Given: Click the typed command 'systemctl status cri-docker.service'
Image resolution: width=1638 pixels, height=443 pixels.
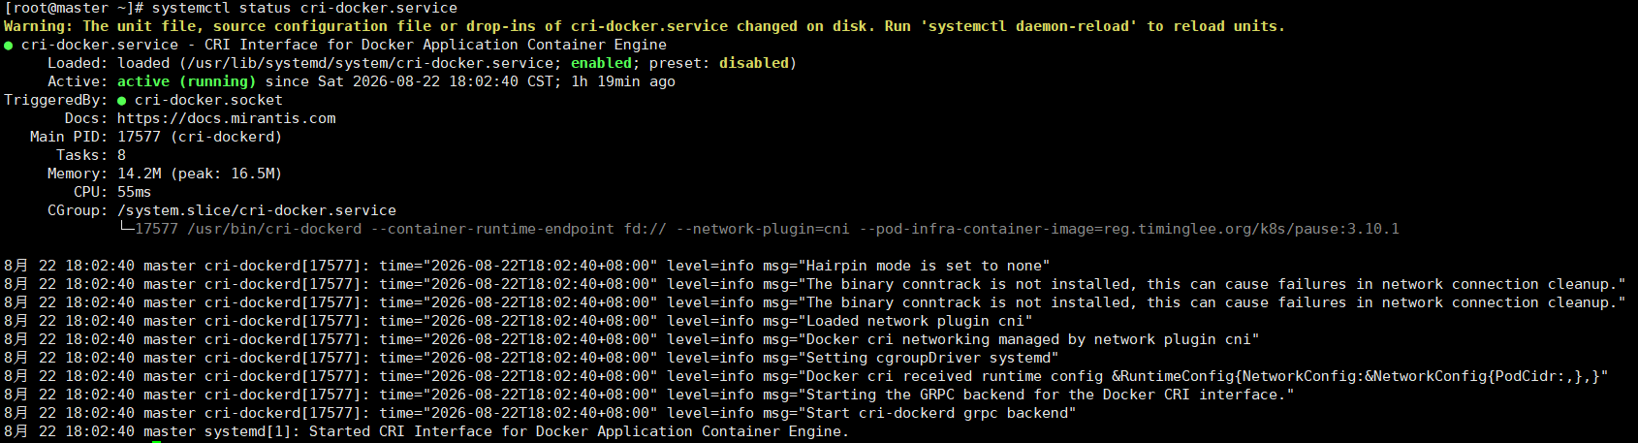Looking at the screenshot, I should [x=304, y=8].
